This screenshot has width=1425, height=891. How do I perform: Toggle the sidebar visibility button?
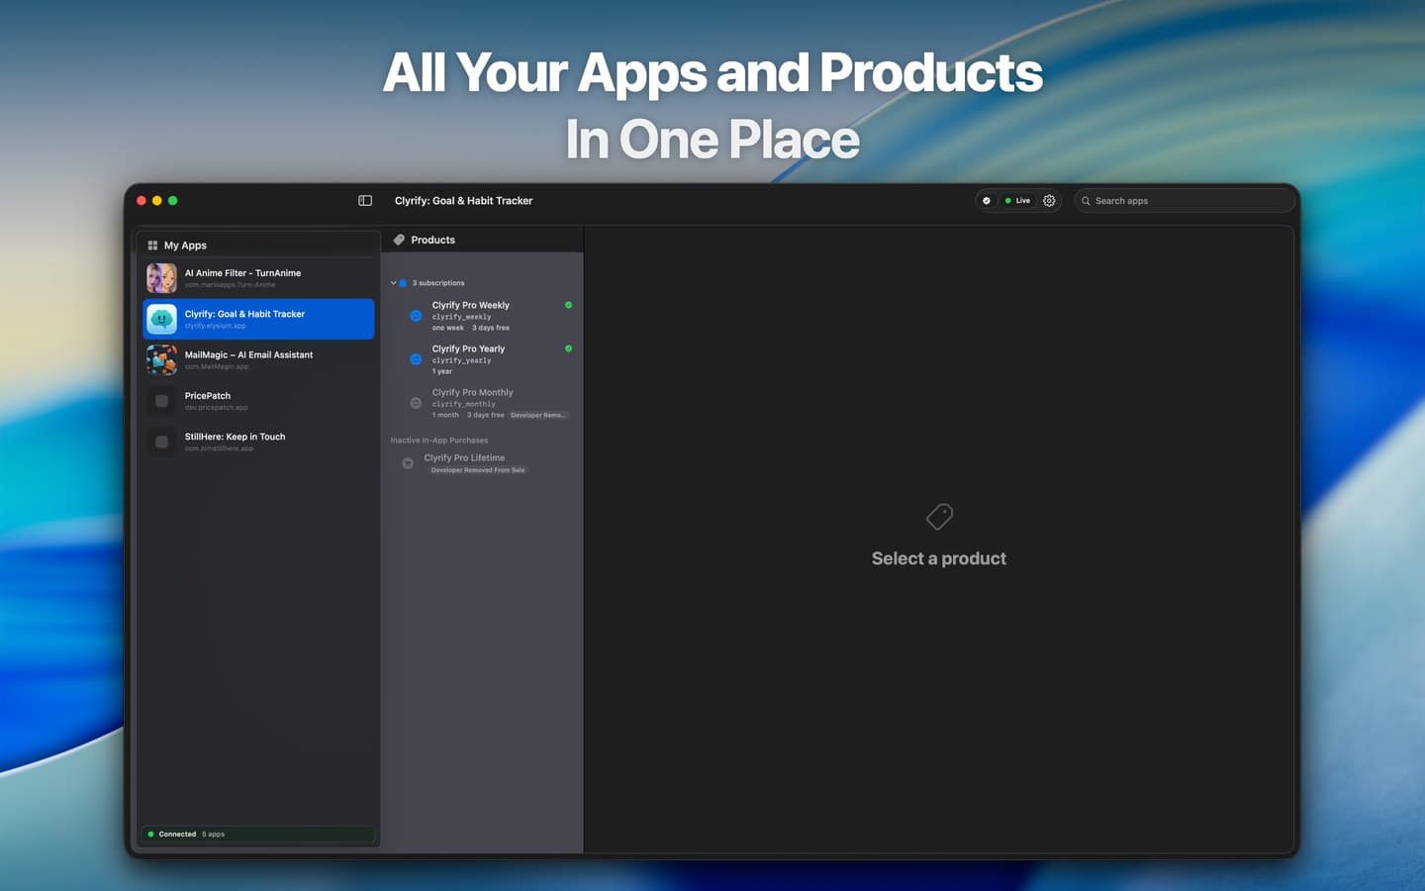[365, 200]
